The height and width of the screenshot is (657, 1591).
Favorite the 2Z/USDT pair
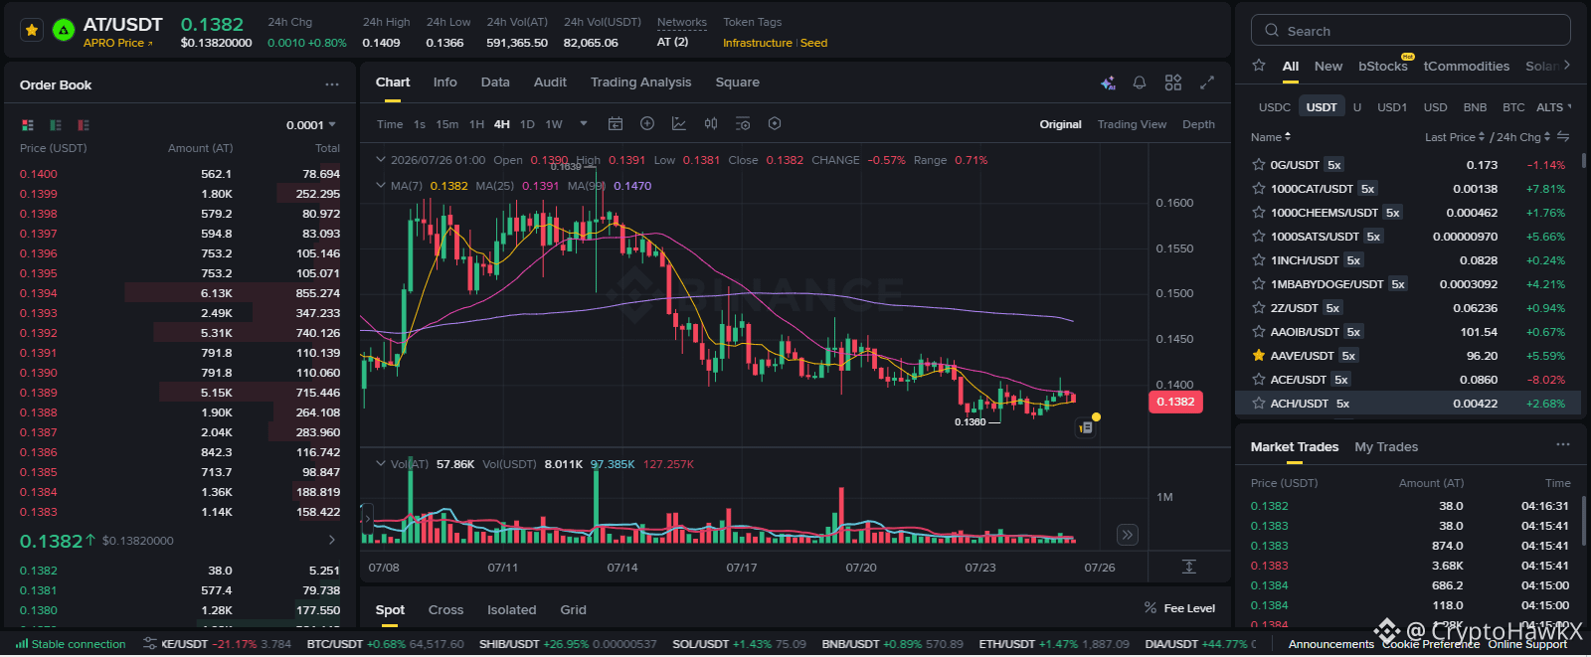(x=1259, y=308)
